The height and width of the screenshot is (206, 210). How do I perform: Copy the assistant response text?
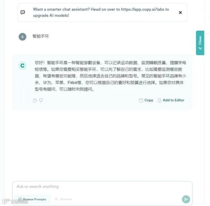[146, 100]
